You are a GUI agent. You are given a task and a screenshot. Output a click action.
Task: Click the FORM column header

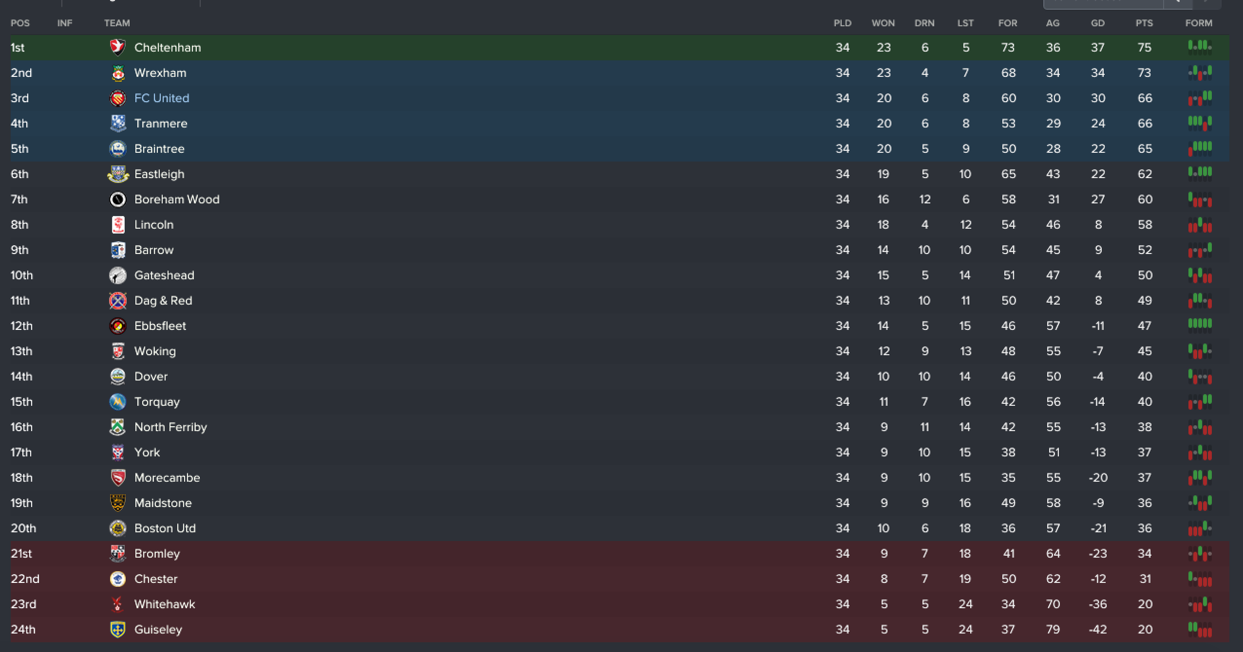pyautogui.click(x=1199, y=23)
